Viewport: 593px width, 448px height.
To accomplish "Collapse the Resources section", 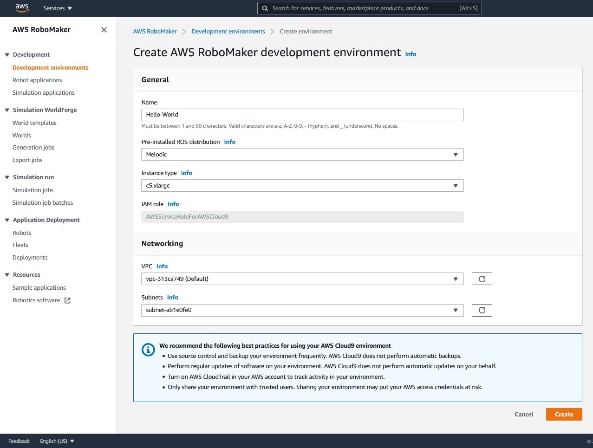I will [7, 275].
